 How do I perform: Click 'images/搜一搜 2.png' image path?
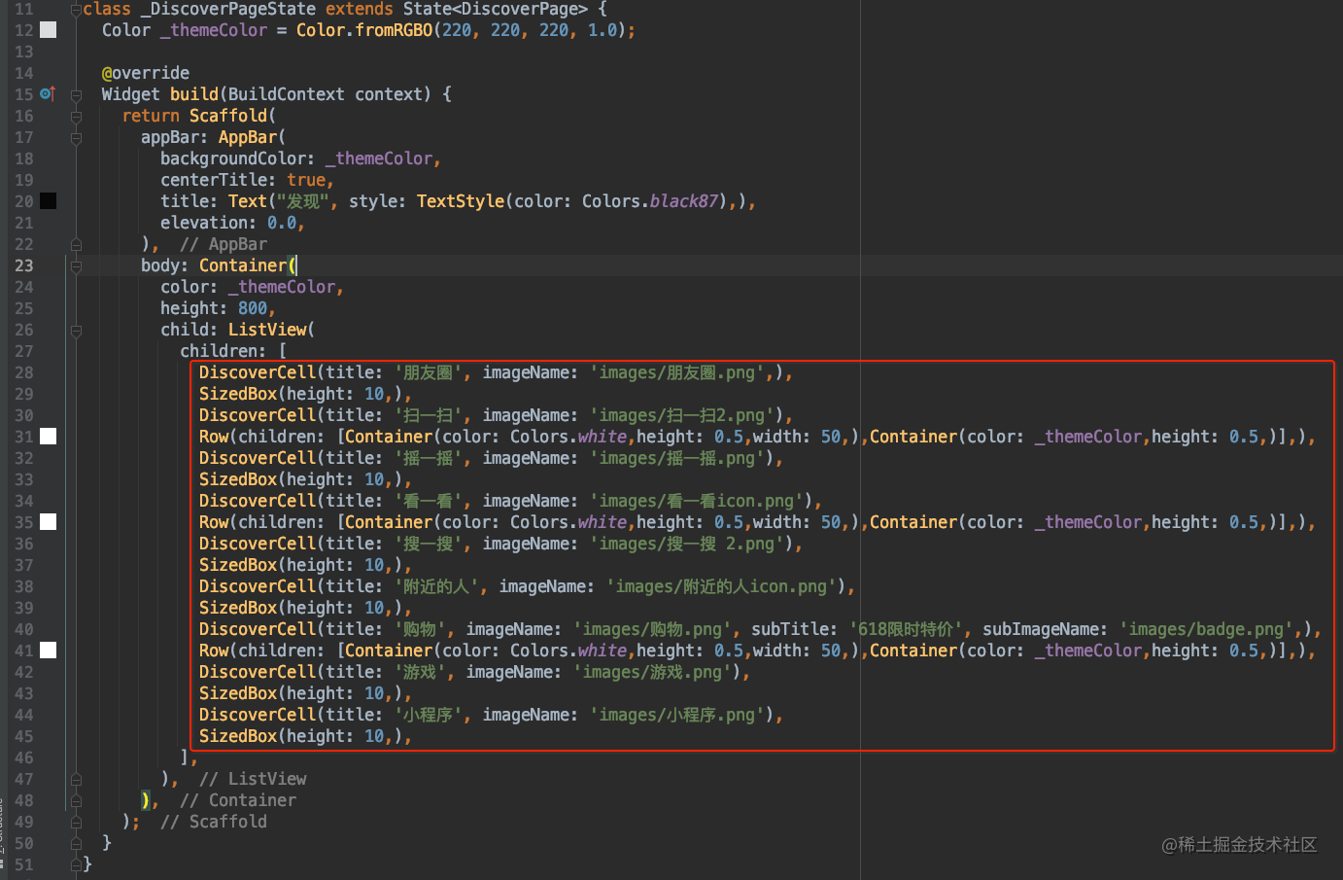point(686,544)
